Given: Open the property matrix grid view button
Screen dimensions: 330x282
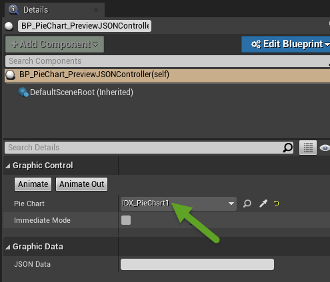Looking at the screenshot, I should 308,148.
